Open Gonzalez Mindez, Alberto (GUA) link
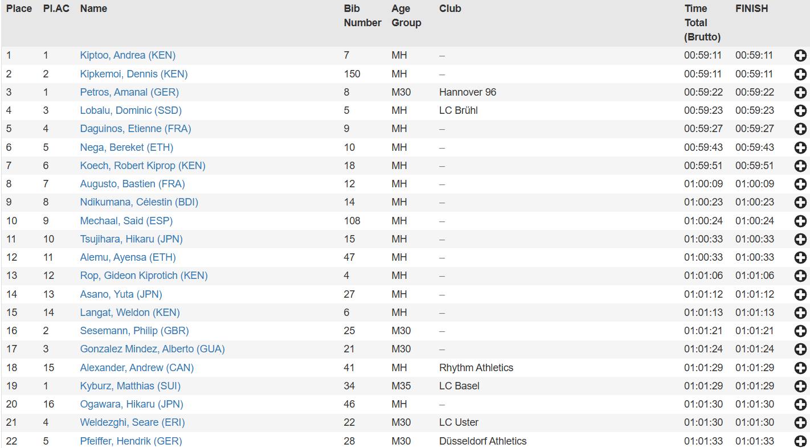810x448 pixels. click(x=152, y=349)
